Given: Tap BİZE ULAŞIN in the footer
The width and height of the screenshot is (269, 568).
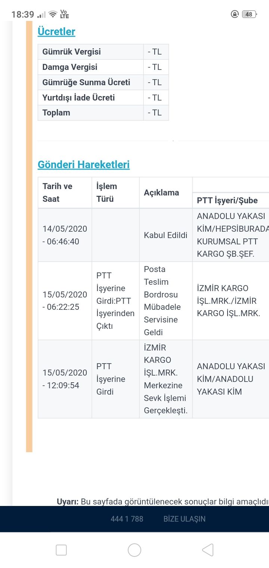Looking at the screenshot, I should [184, 519].
